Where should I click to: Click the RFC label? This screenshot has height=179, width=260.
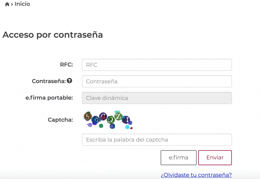[x=67, y=65]
